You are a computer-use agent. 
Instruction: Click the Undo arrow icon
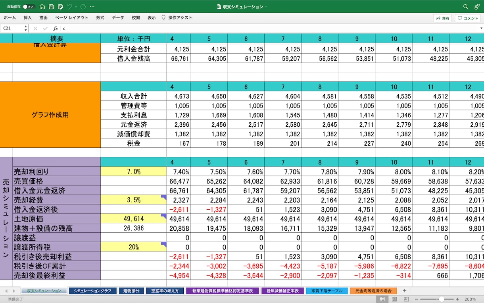click(x=70, y=7)
